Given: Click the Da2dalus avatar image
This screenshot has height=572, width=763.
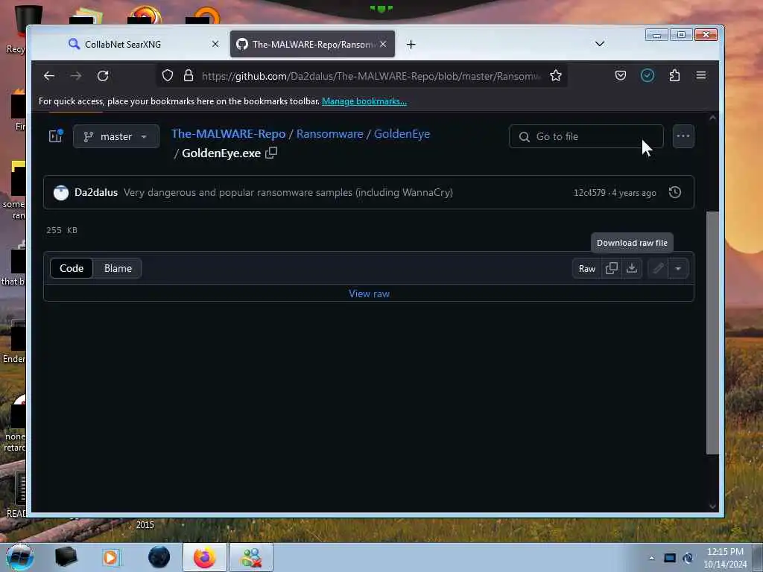Looking at the screenshot, I should tap(61, 193).
